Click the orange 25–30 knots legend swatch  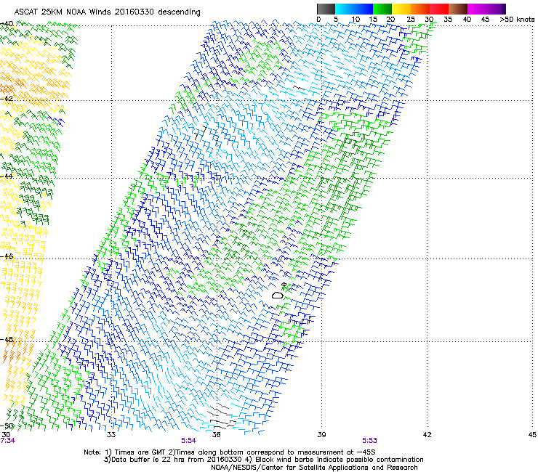420,9
